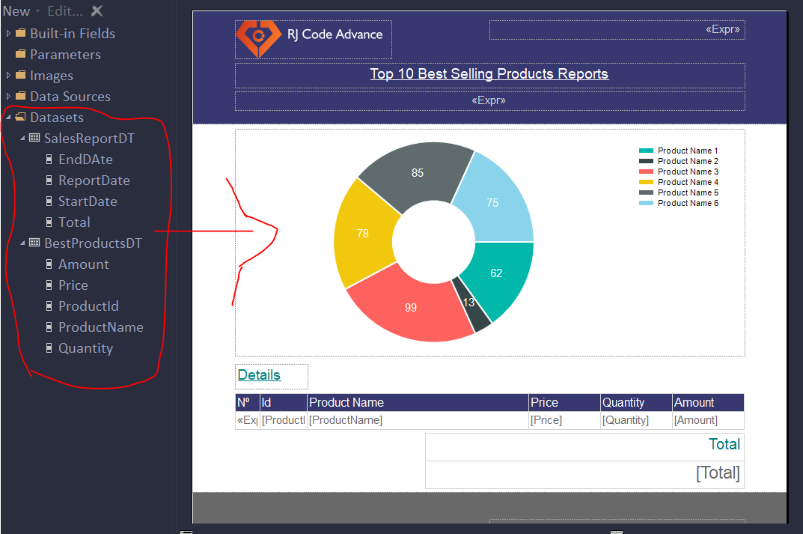
Task: Select the field icon next to Amount
Action: pyautogui.click(x=49, y=264)
